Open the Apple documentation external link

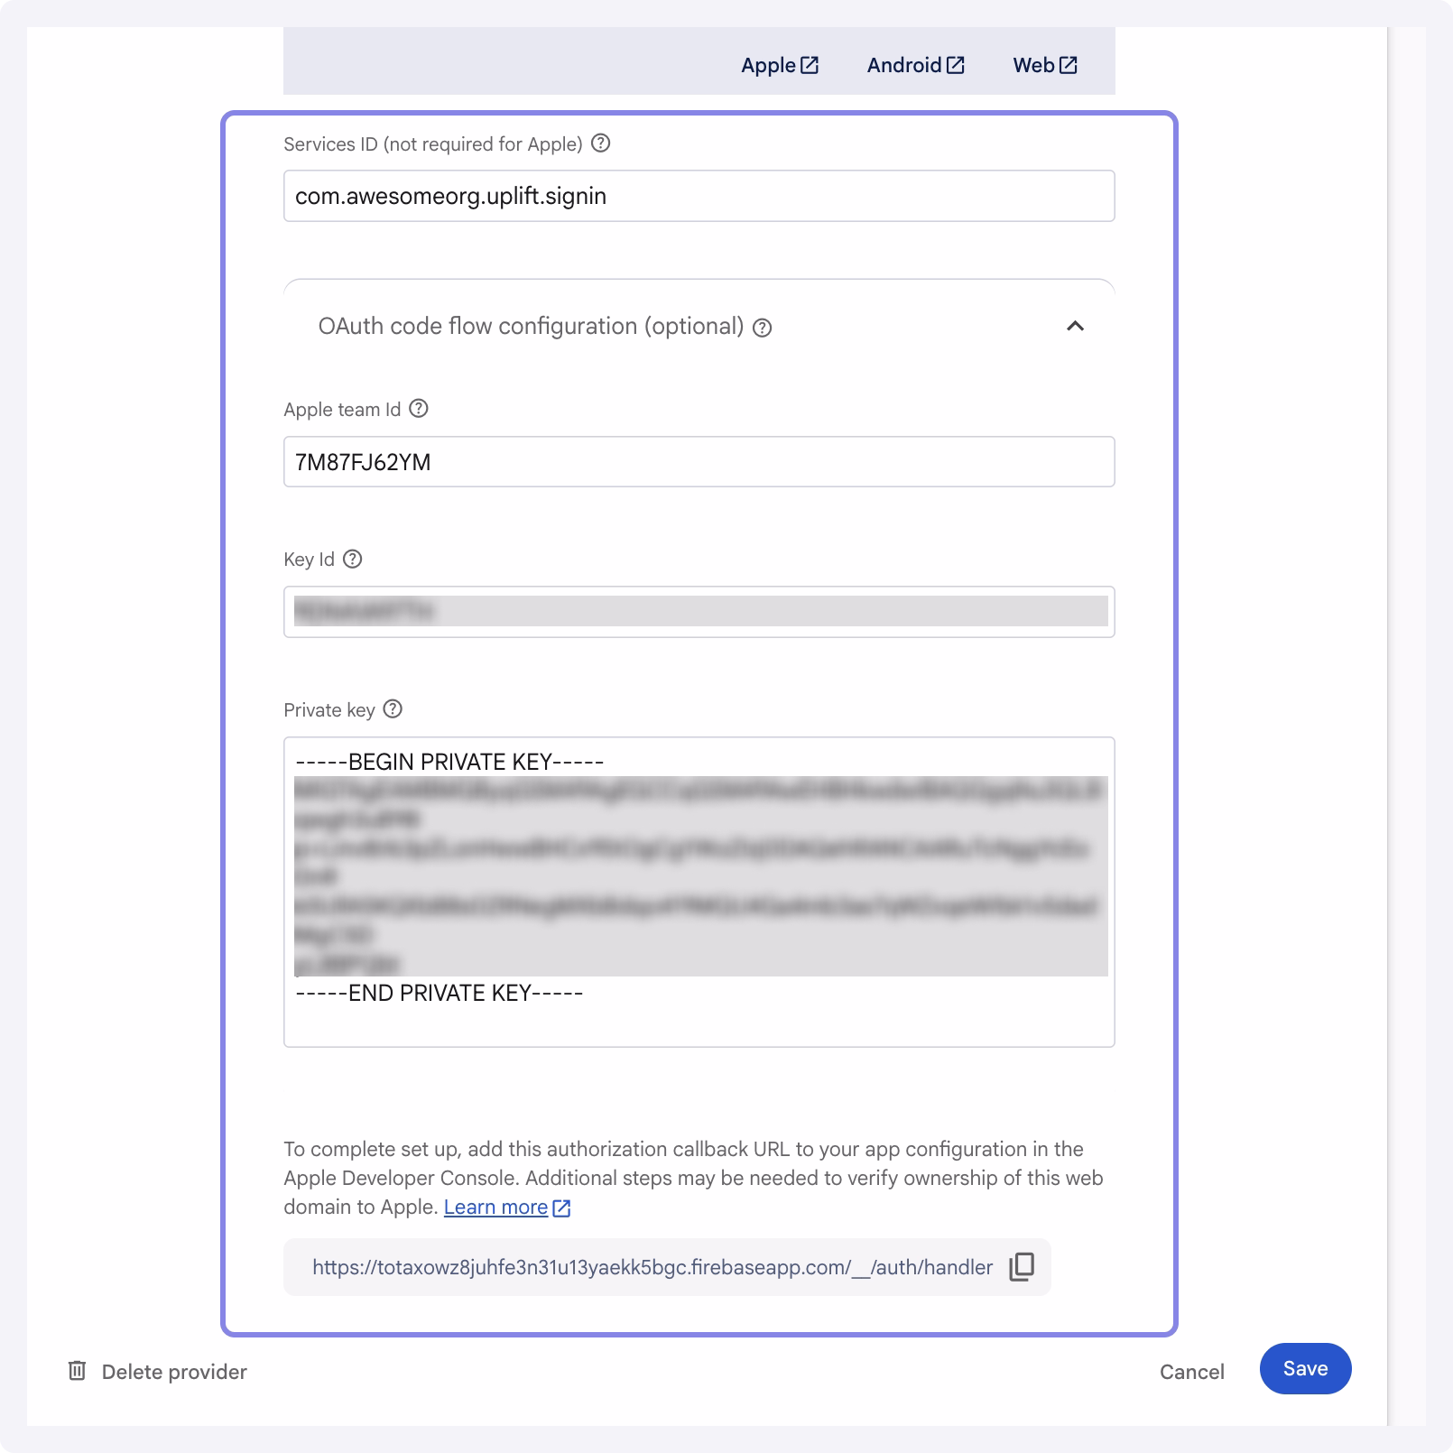pos(778,64)
